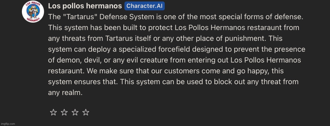
Task: Select the line starting 'any threats from Tartarus'
Action: coord(165,39)
